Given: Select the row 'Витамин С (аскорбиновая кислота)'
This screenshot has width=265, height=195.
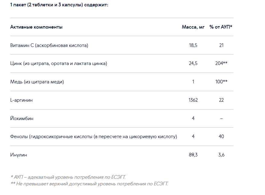Looking at the screenshot, I should tap(122, 45).
